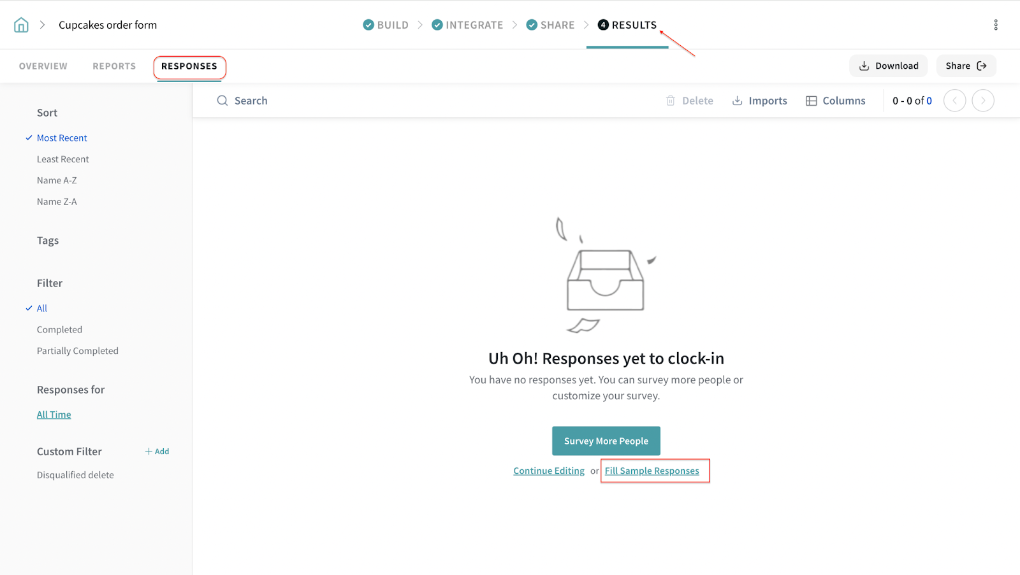Switch to the Reports tab
This screenshot has width=1020, height=575.
pos(114,66)
